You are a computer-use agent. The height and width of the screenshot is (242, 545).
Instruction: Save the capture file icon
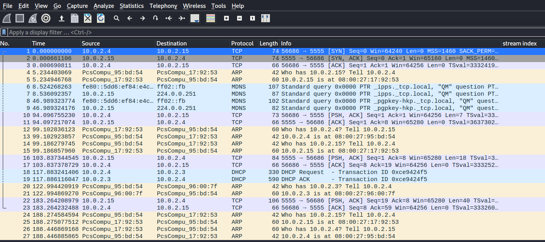(74, 18)
